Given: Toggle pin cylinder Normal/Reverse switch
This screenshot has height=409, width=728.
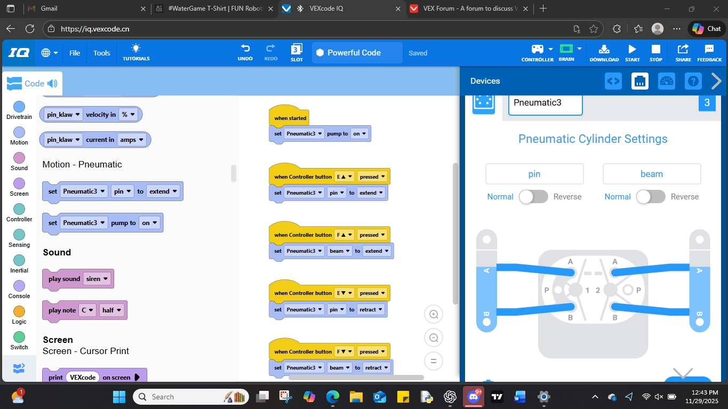Looking at the screenshot, I should pos(533,197).
